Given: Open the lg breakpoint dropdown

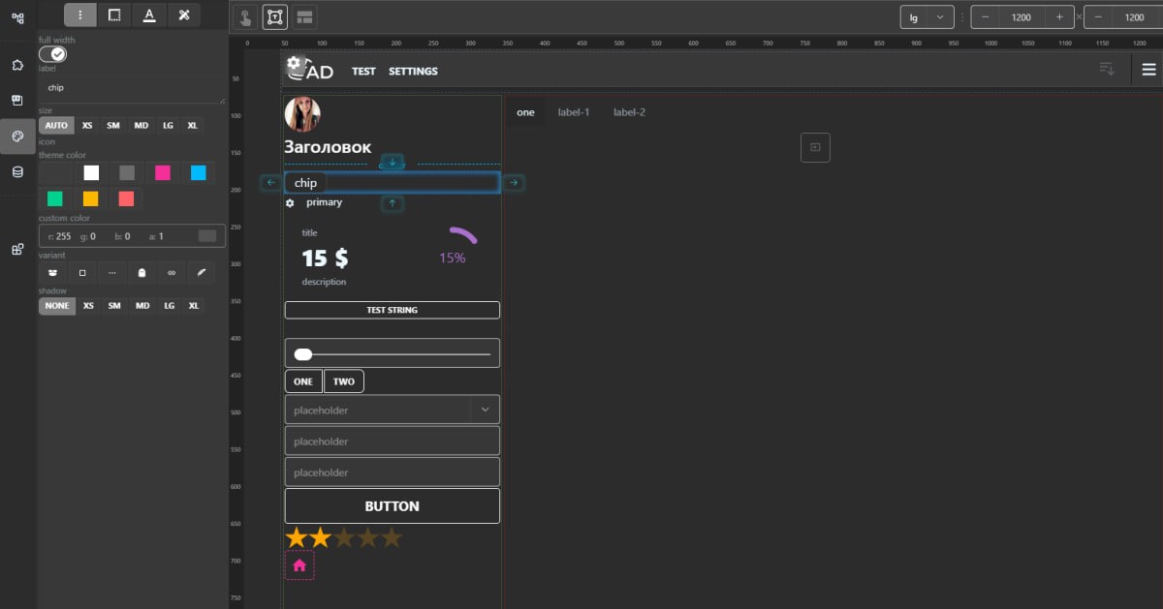Looking at the screenshot, I should point(927,15).
